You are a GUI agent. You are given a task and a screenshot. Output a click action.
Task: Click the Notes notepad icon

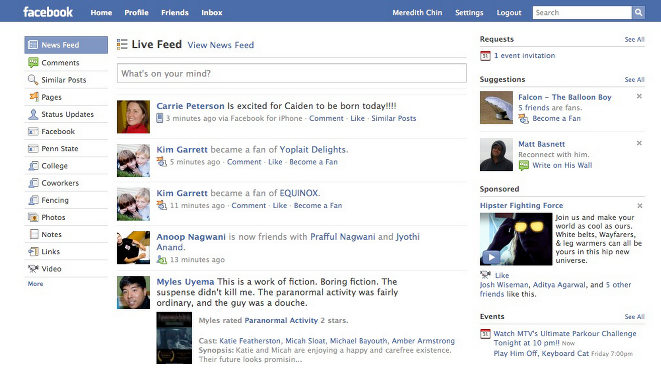click(34, 234)
